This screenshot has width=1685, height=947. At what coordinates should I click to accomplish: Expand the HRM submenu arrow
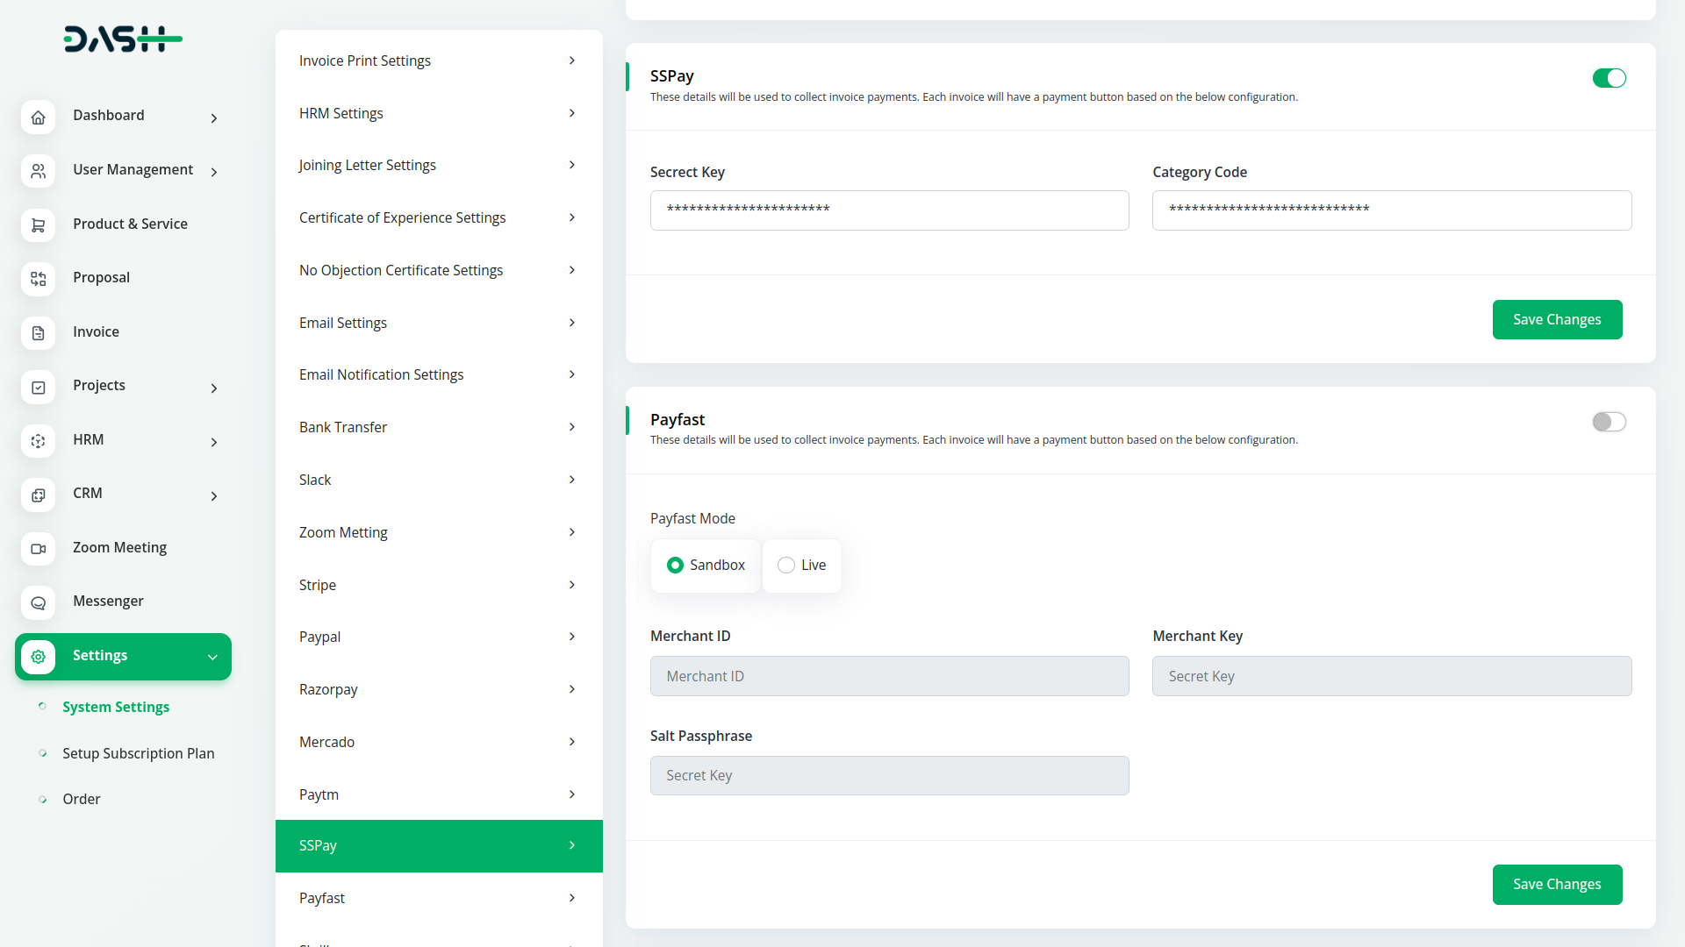pyautogui.click(x=214, y=442)
